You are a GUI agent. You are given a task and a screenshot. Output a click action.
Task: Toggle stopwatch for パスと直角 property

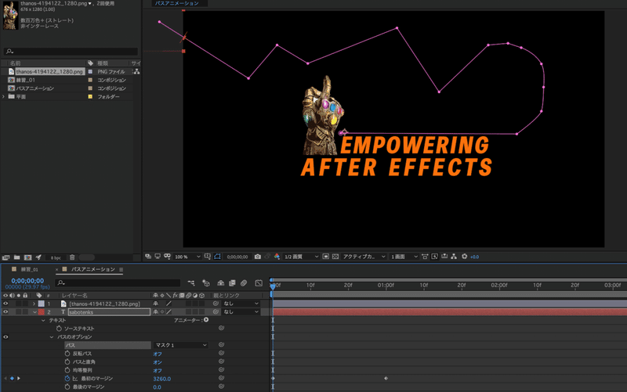point(67,361)
